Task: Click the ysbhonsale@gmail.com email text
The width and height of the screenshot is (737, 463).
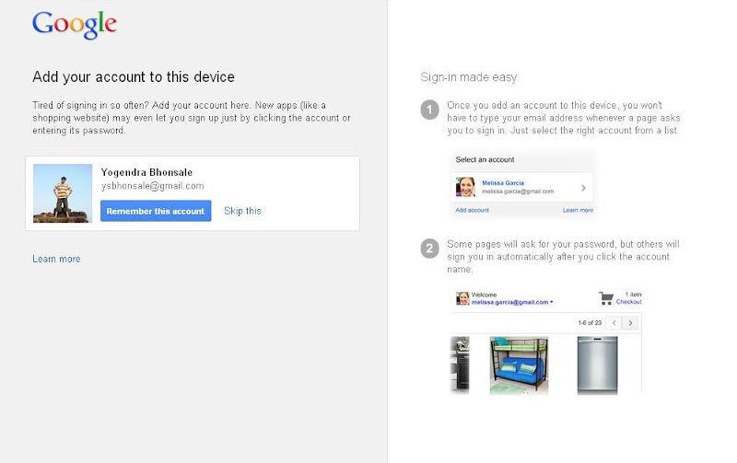Action: 153,186
